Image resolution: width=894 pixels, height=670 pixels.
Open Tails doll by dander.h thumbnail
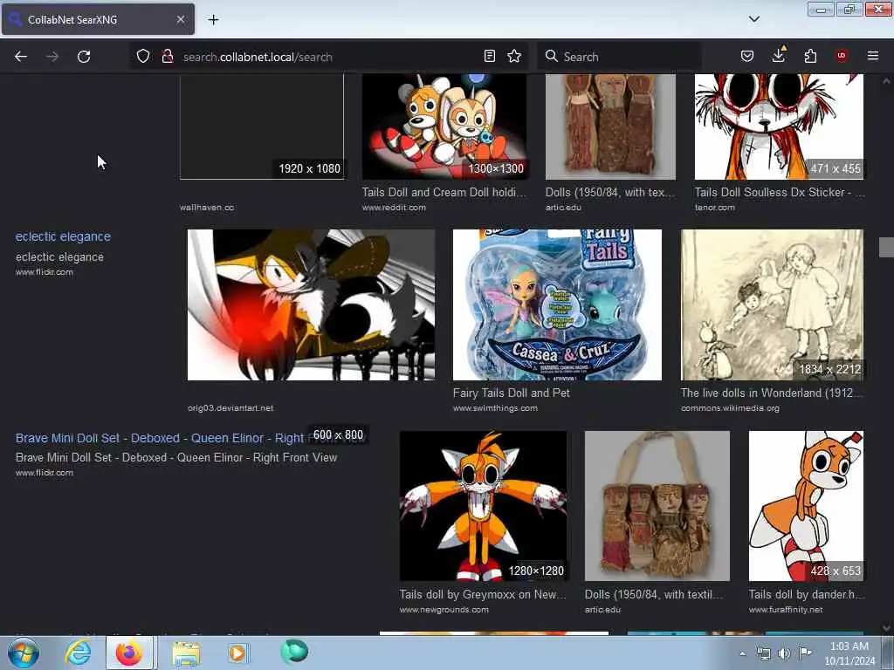806,506
